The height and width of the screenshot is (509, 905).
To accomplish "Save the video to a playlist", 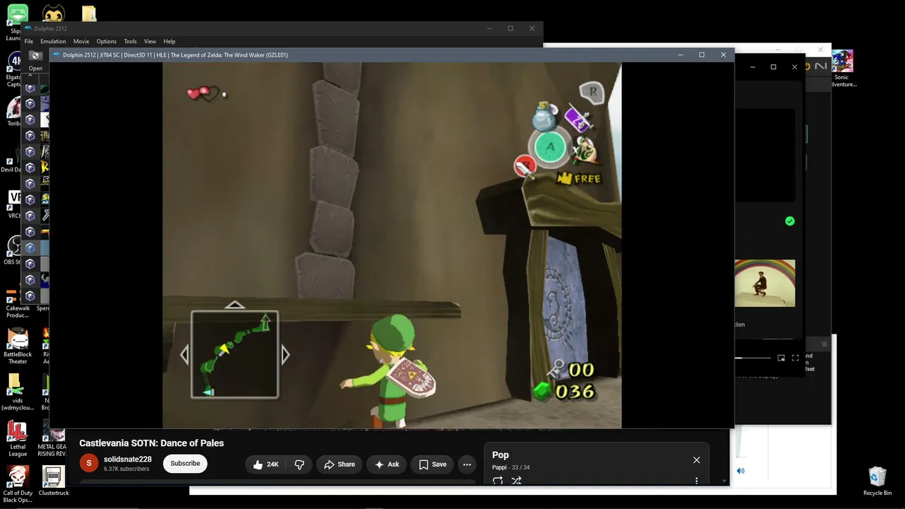I will pyautogui.click(x=433, y=464).
